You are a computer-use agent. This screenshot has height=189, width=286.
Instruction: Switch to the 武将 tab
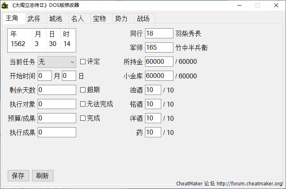click(34, 19)
